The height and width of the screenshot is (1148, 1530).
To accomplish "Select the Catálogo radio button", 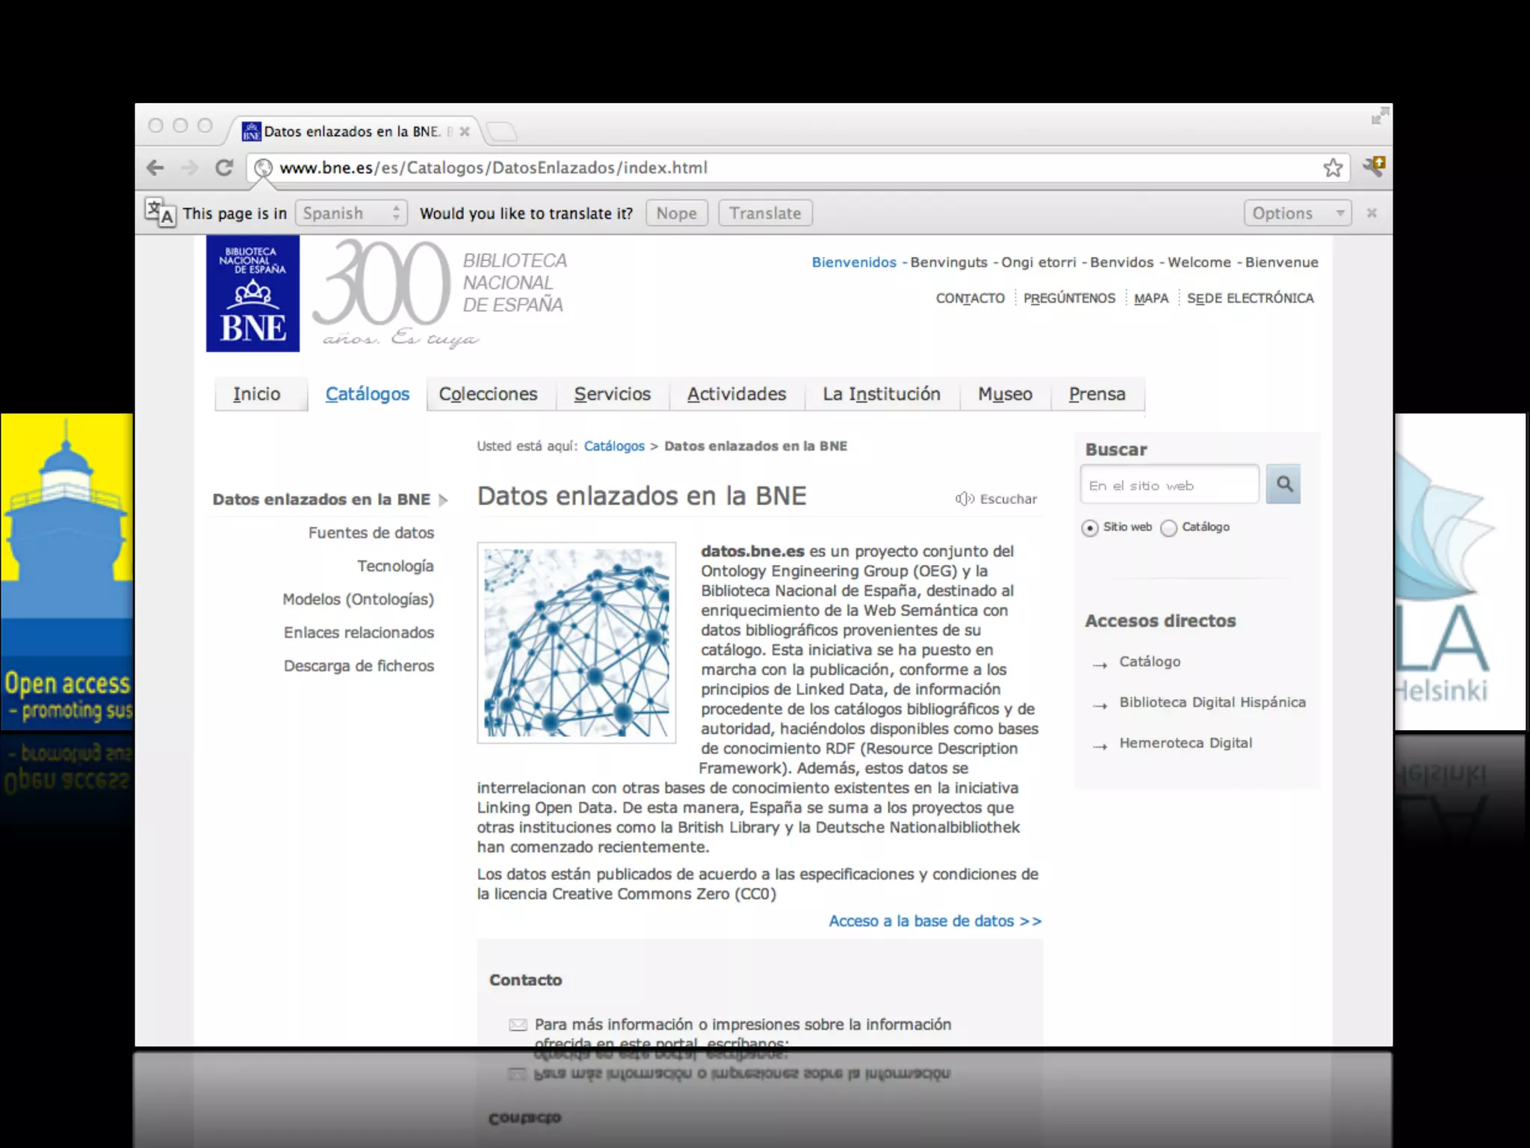I will tap(1169, 528).
